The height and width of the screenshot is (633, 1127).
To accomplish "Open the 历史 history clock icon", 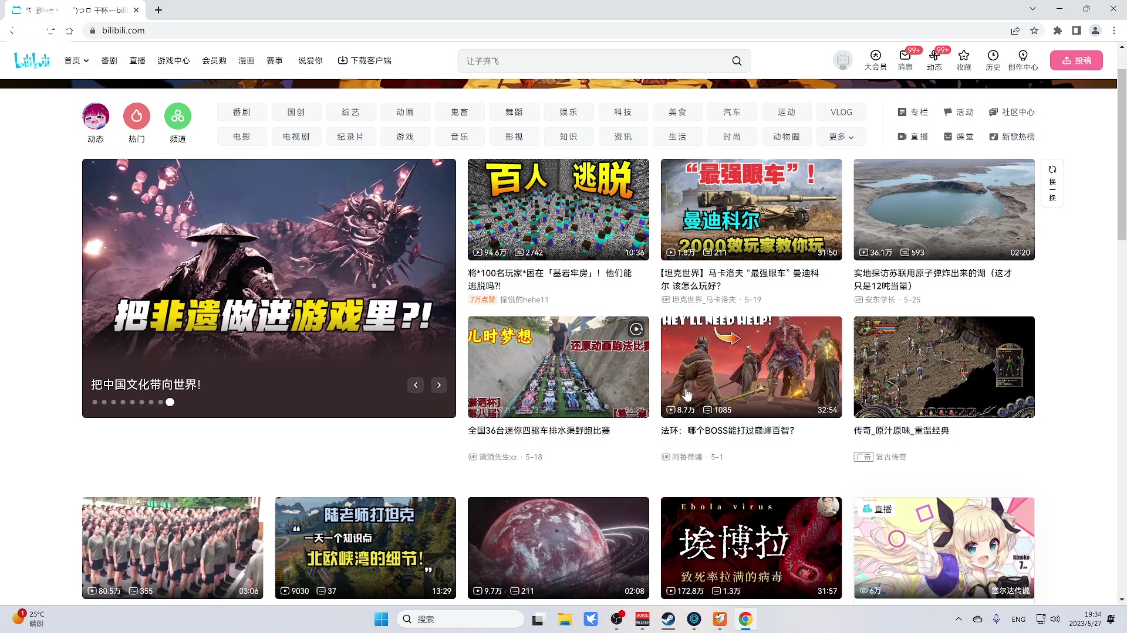I will click(x=993, y=60).
